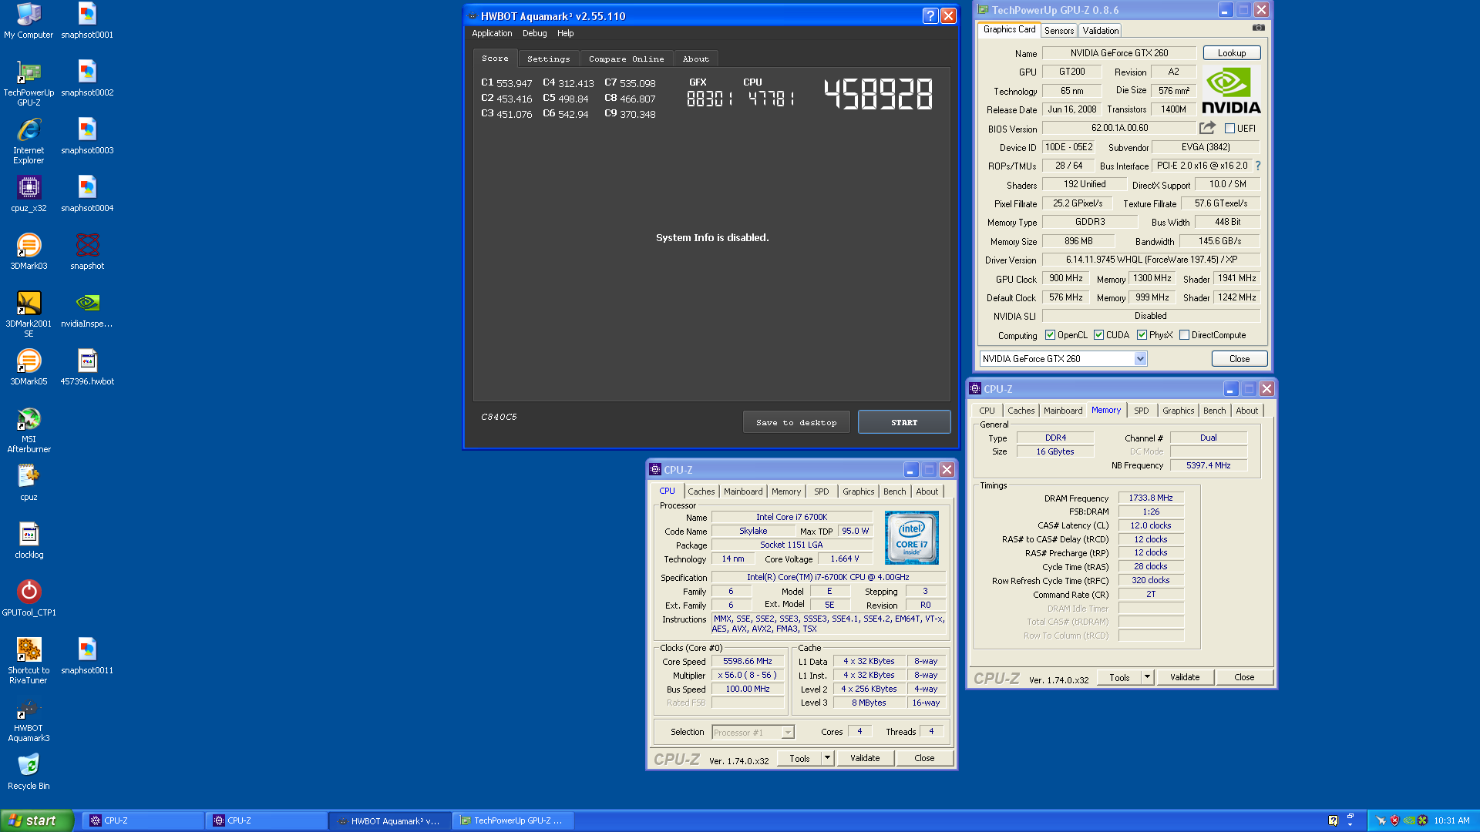This screenshot has height=832, width=1480.
Task: Toggle UEFI checkbox in GPU-Z
Action: click(x=1230, y=129)
